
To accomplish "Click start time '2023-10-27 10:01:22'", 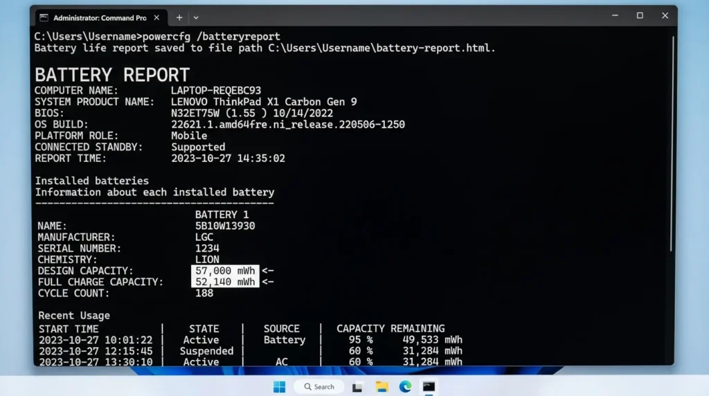I will pyautogui.click(x=96, y=340).
